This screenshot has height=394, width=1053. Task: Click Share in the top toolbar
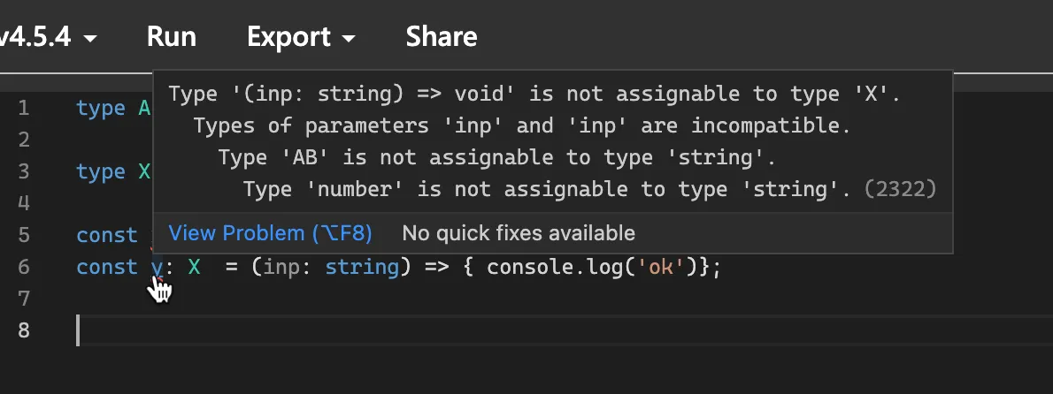(442, 37)
